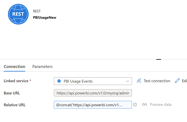Image resolution: width=187 pixels, height=122 pixels.
Task: Select the PBIUsageNew dataset name
Action: click(x=45, y=17)
